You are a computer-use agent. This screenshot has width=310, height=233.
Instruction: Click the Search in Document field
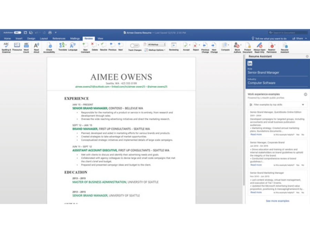pos(288,32)
